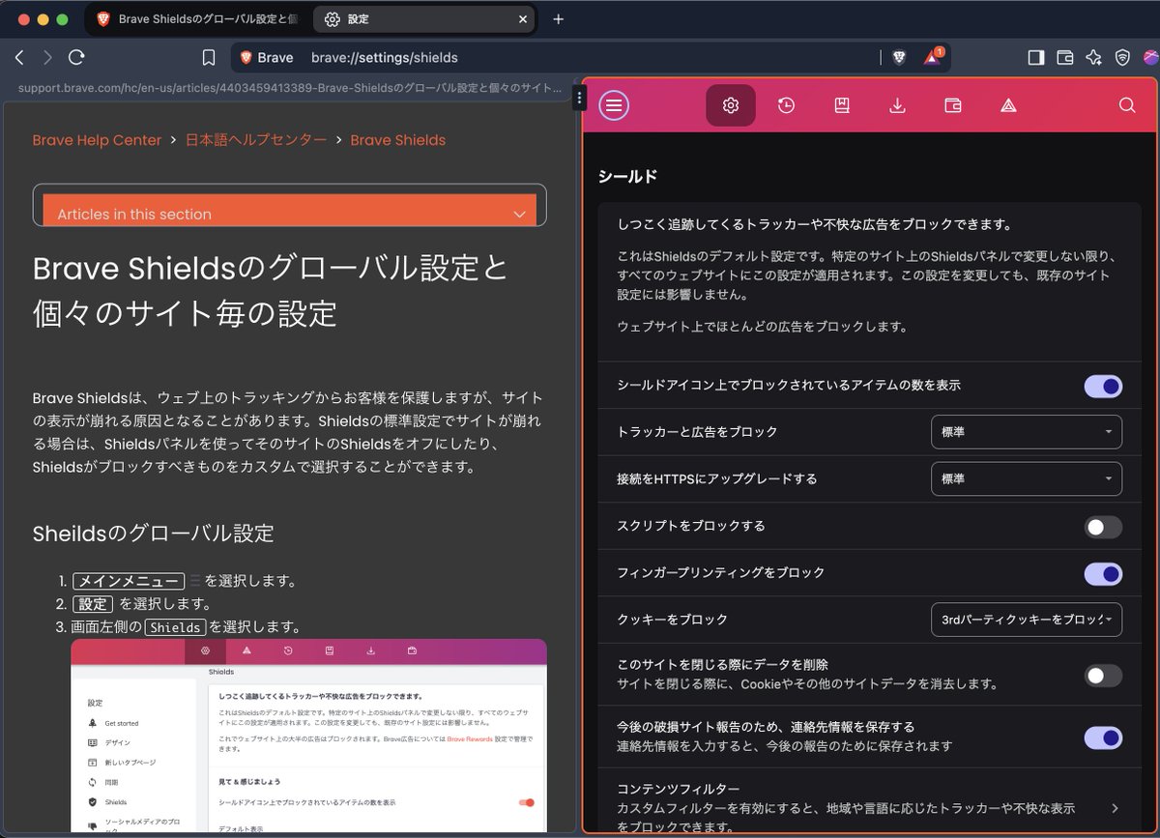Click Brave Rewards link in article screenshot
This screenshot has height=838, width=1160.
[x=470, y=738]
